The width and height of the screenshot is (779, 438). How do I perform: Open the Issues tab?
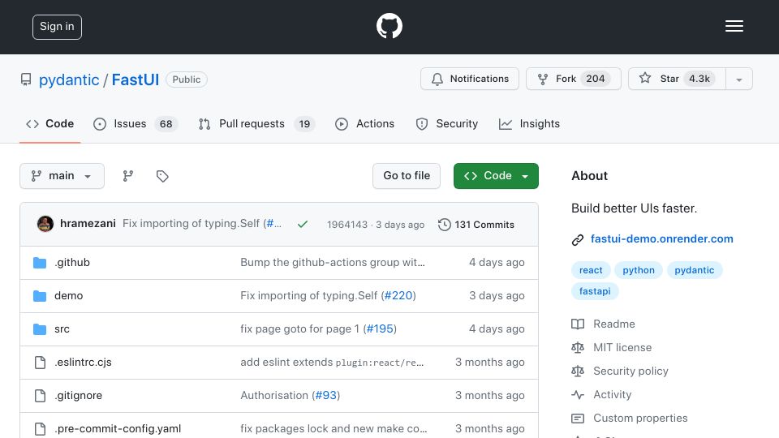tap(135, 123)
